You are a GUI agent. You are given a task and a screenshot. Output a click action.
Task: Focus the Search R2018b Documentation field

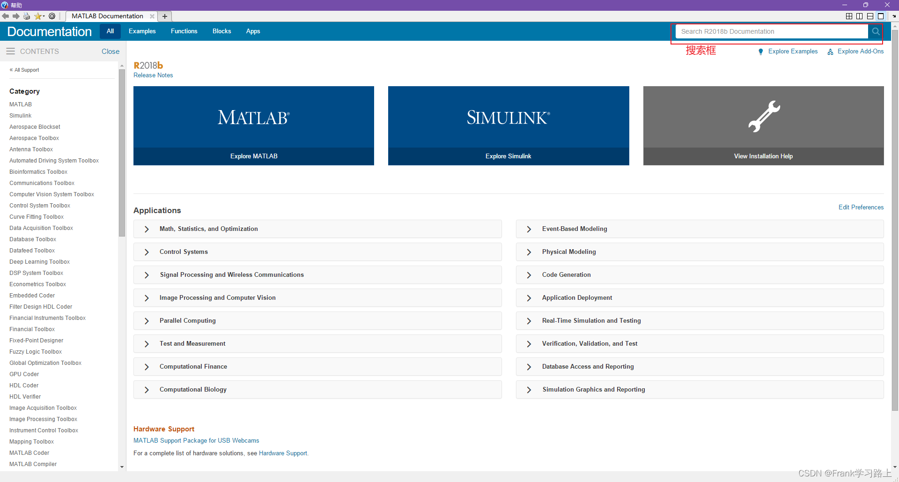pos(772,31)
